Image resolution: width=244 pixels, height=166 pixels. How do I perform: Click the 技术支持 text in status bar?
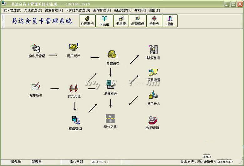tap(207, 162)
